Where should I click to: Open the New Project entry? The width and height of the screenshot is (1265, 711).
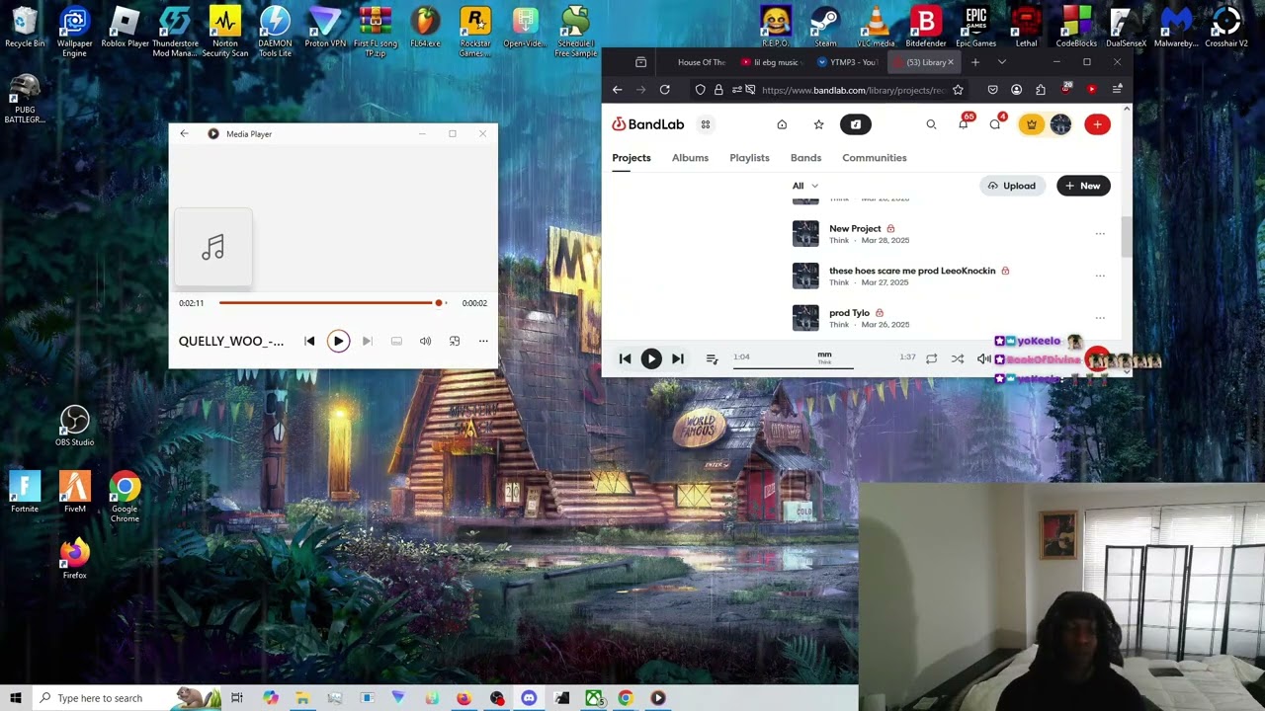point(855,228)
